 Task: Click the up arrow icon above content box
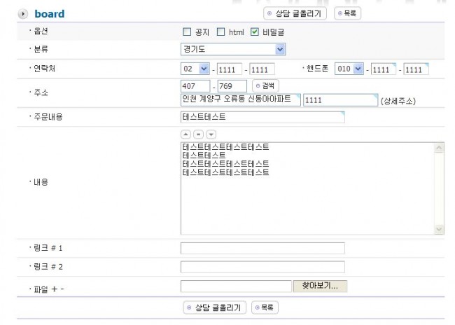[185, 134]
